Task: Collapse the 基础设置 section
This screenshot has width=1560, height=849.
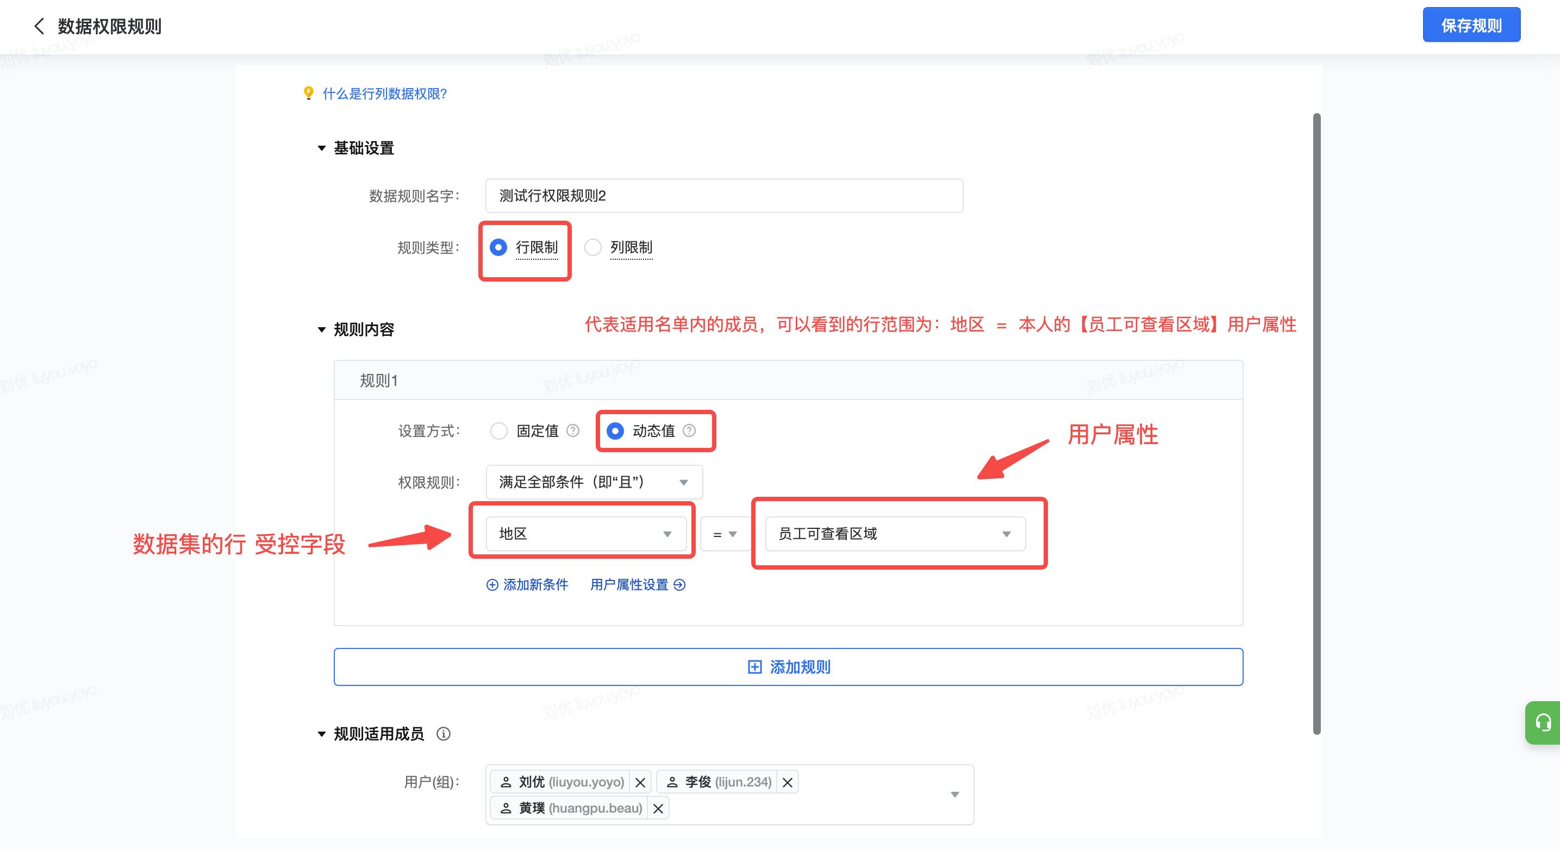Action: point(322,148)
